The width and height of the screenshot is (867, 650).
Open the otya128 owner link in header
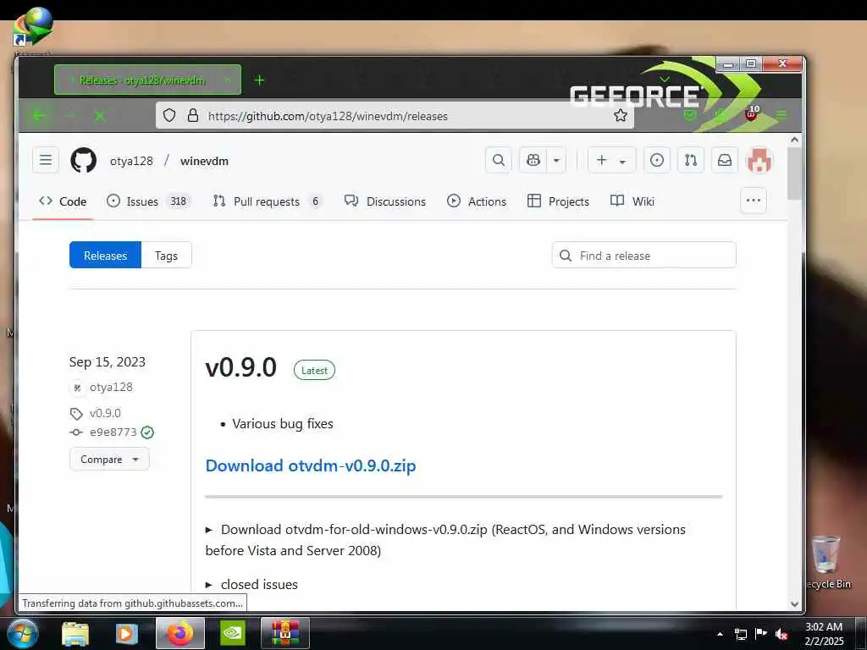131,161
